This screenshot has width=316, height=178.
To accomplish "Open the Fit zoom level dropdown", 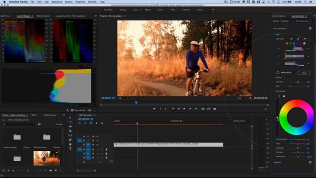I will (x=123, y=98).
